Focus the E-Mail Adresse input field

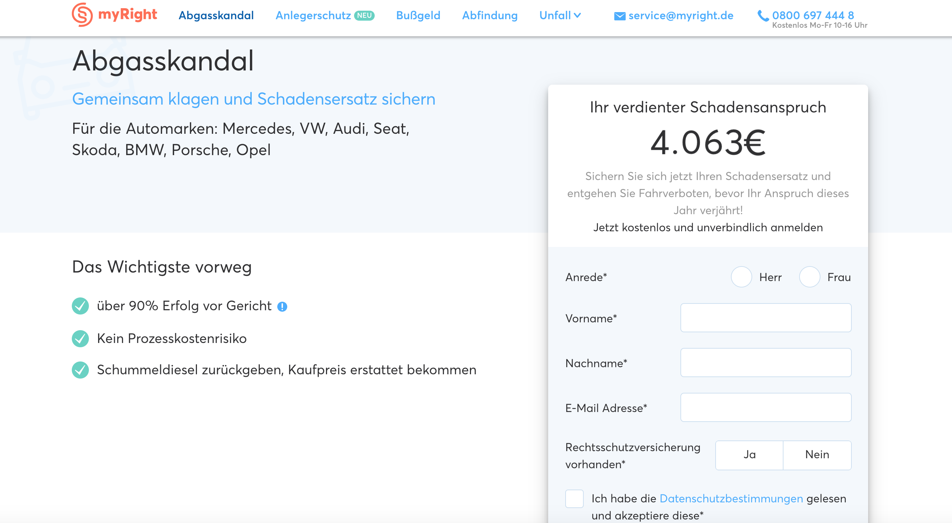click(x=765, y=407)
